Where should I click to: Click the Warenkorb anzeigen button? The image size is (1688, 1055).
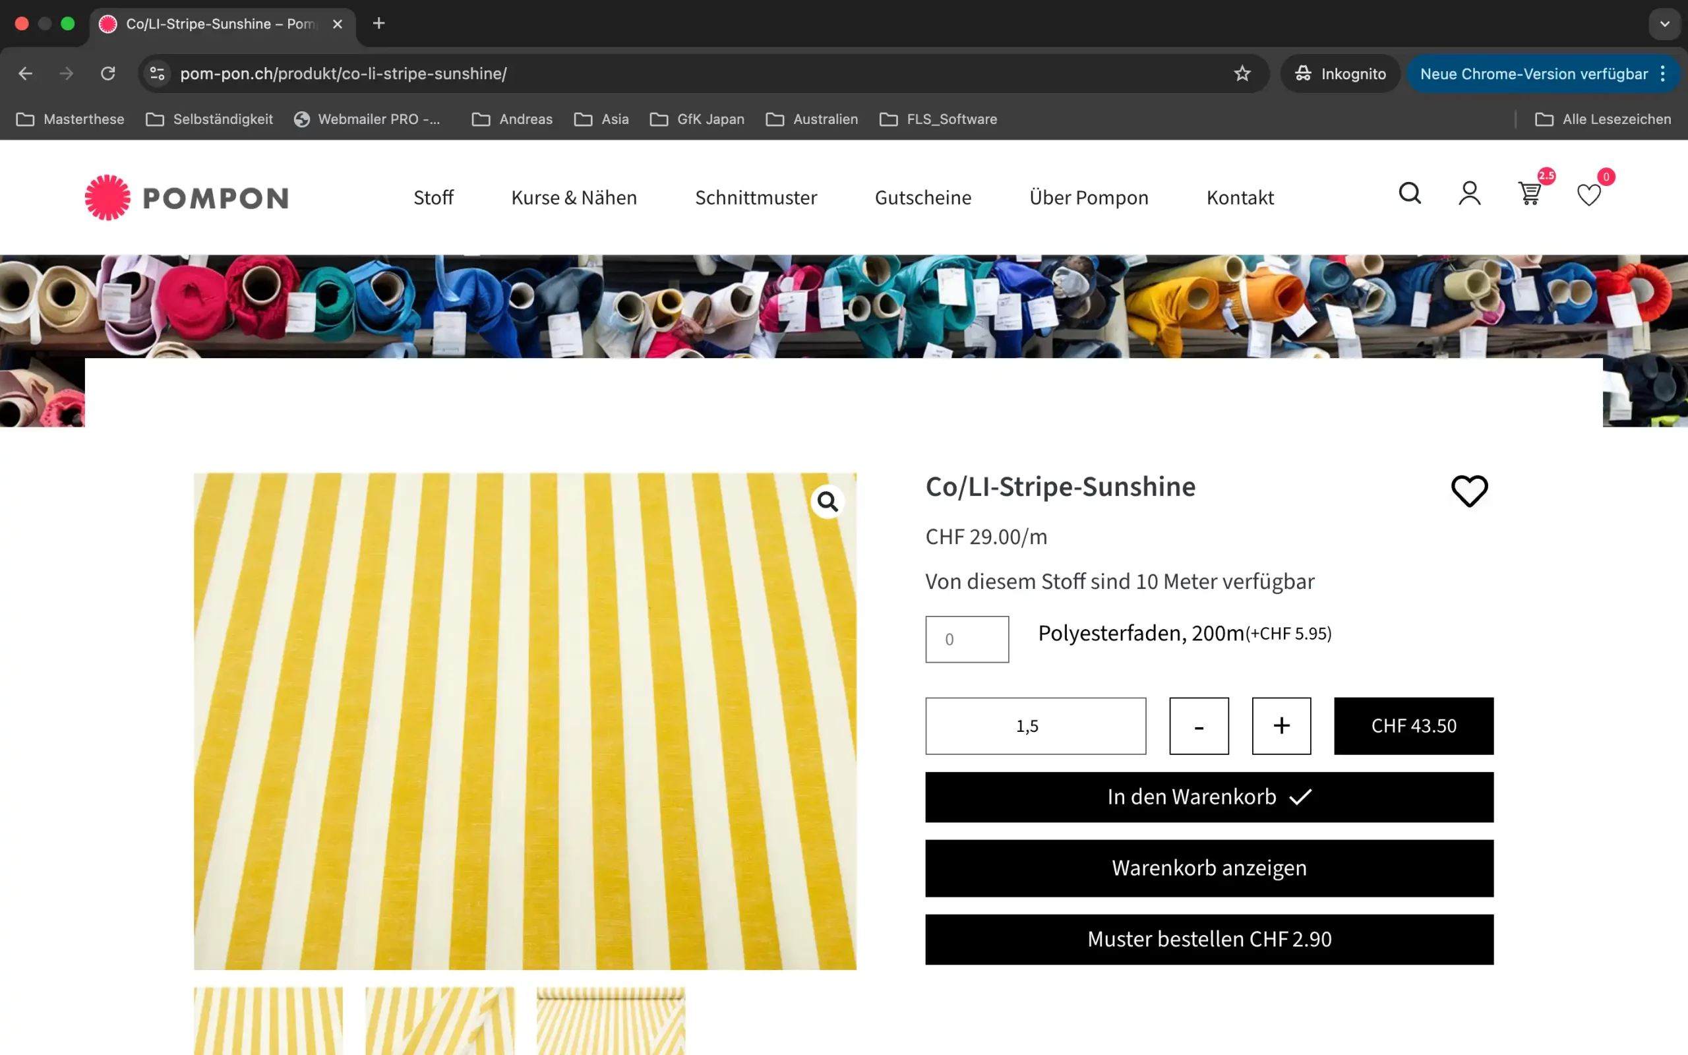coord(1209,868)
